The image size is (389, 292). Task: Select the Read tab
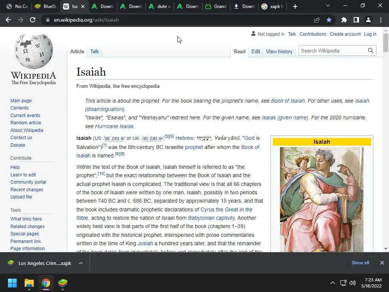click(239, 51)
